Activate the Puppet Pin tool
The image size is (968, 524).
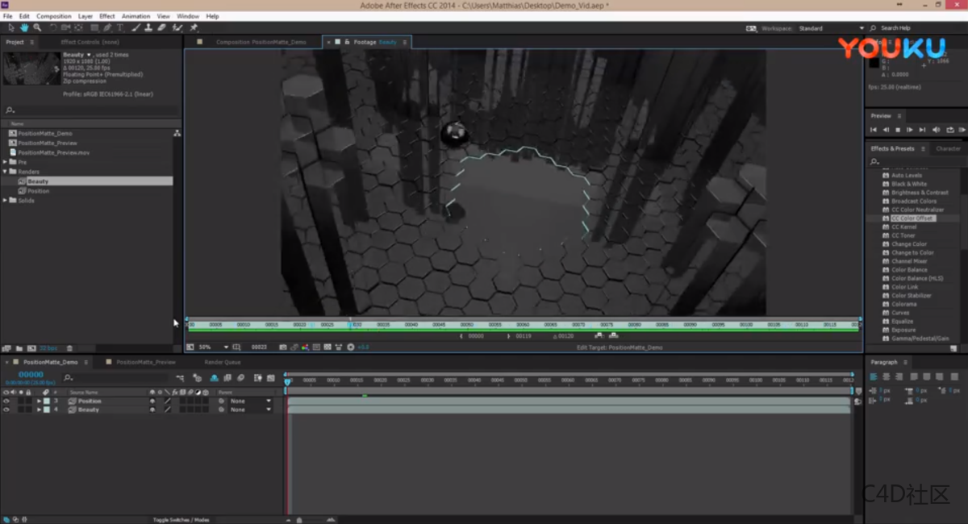point(194,27)
